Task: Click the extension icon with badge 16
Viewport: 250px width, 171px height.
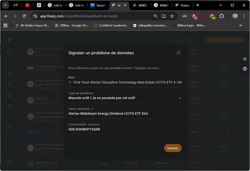Action: pyautogui.click(x=213, y=16)
